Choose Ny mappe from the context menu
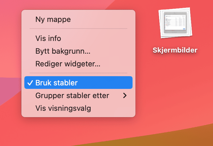The height and width of the screenshot is (146, 213). coord(79,19)
